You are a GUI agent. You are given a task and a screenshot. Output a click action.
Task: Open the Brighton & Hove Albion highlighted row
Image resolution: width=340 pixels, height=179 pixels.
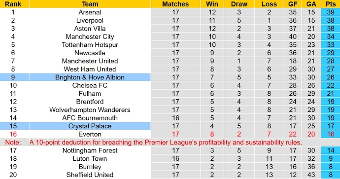(170, 77)
